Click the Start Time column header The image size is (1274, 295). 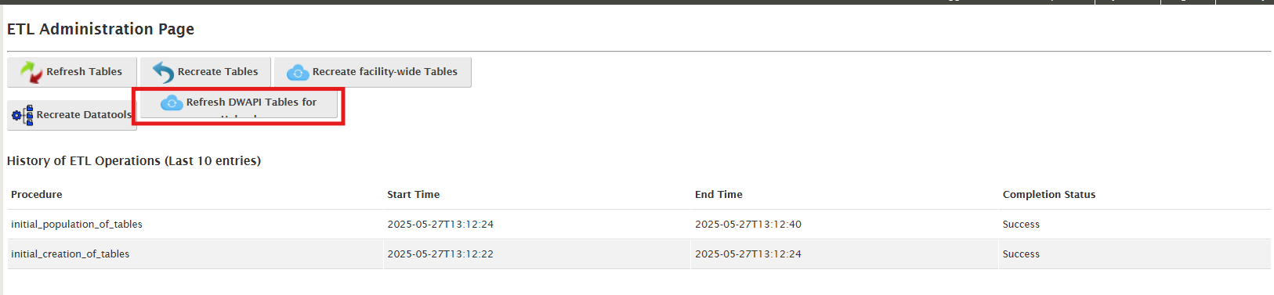(x=413, y=194)
